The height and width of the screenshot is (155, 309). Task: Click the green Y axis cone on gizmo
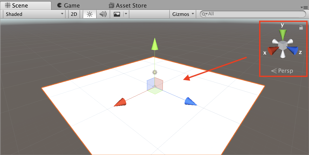(283, 35)
